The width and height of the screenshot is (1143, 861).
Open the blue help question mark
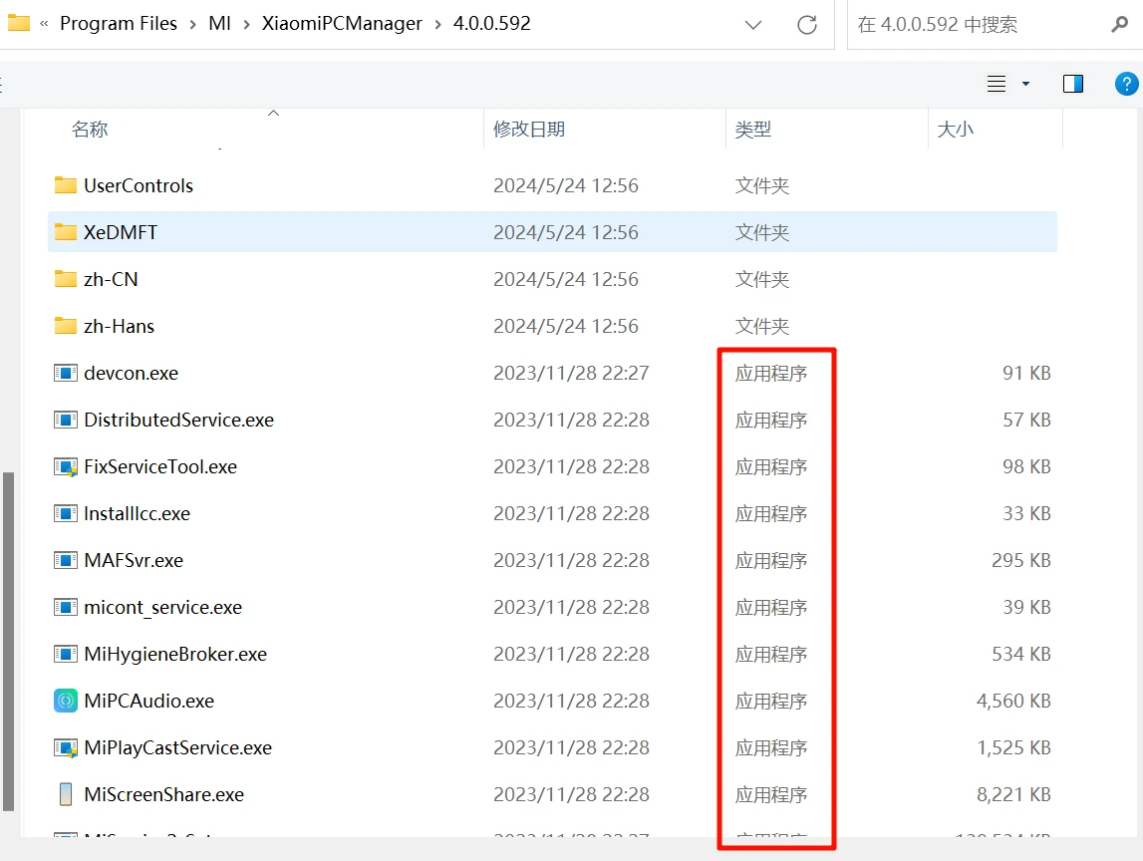1126,84
